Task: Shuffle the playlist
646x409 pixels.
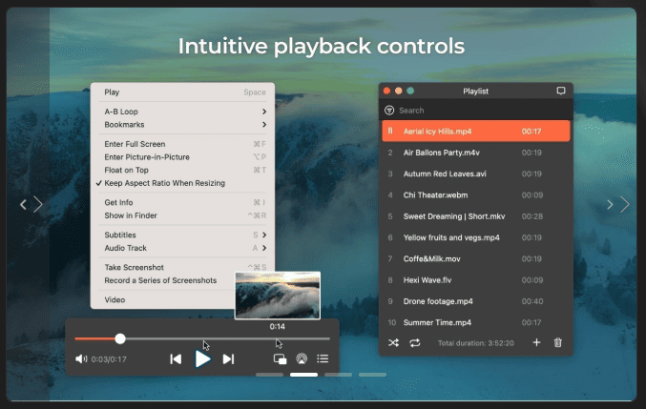Action: pyautogui.click(x=393, y=343)
